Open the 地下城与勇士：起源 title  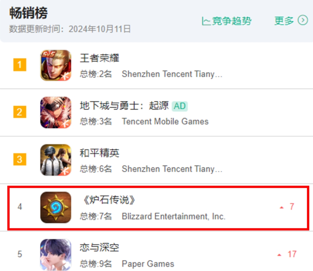pos(124,106)
